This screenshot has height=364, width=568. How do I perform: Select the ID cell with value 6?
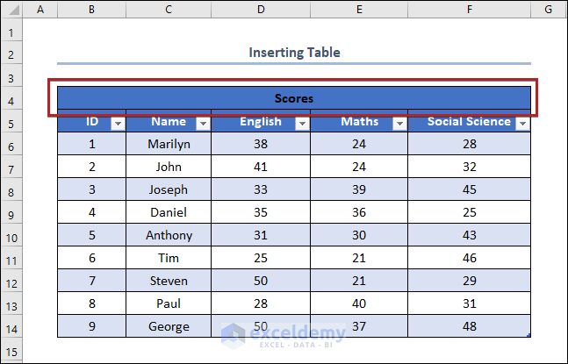(x=92, y=258)
